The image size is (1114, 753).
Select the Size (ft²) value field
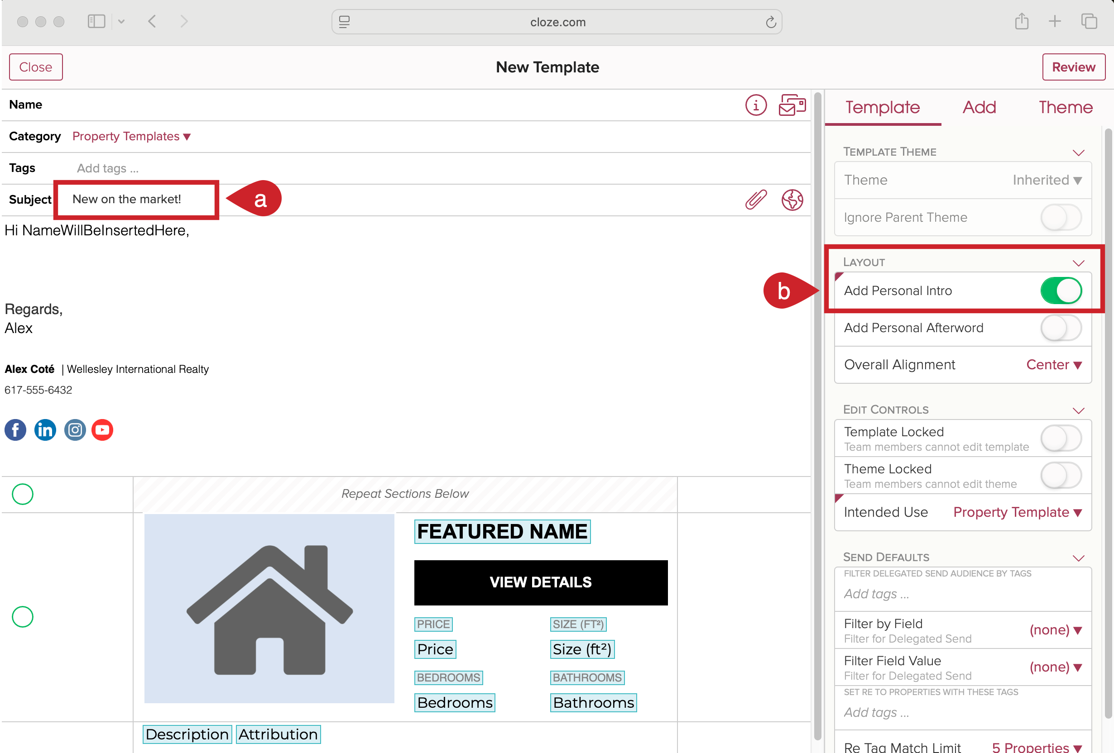pos(582,649)
